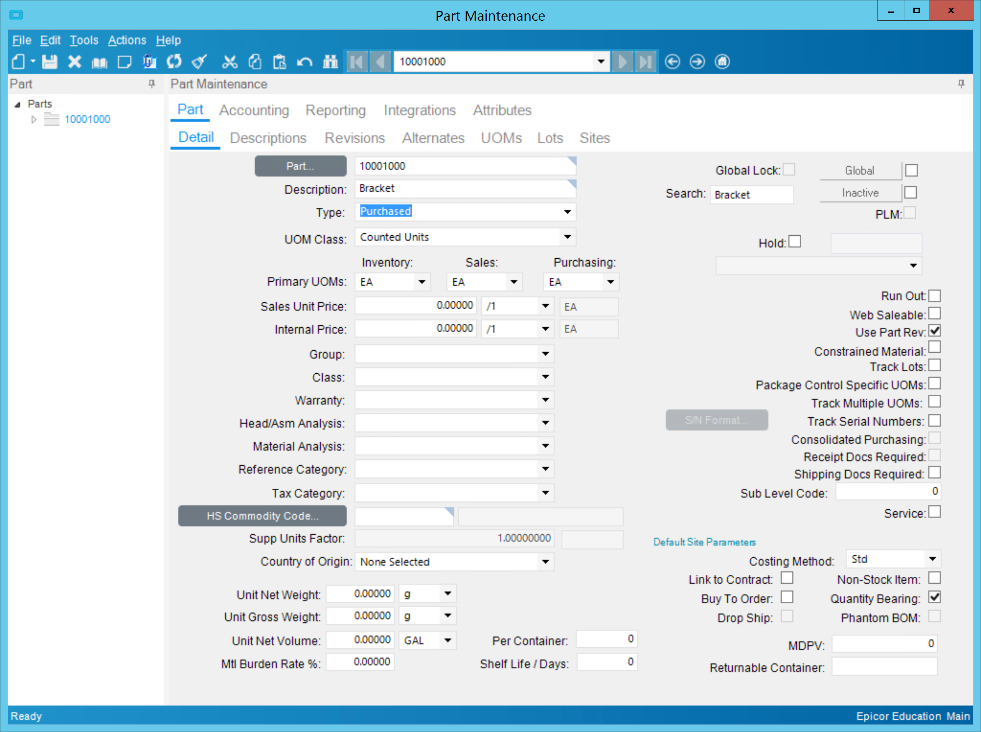Click the Back circled arrow icon
The height and width of the screenshot is (732, 981).
673,62
